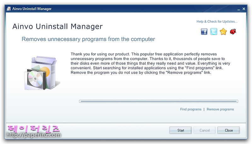Open Help & Check for Updates link
Viewport: 252px width, 144px height.
(x=217, y=21)
